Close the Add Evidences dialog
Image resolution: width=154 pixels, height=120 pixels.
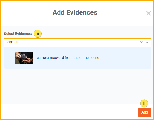point(149,13)
